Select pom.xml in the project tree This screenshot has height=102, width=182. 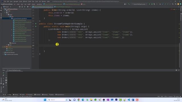[9, 50]
